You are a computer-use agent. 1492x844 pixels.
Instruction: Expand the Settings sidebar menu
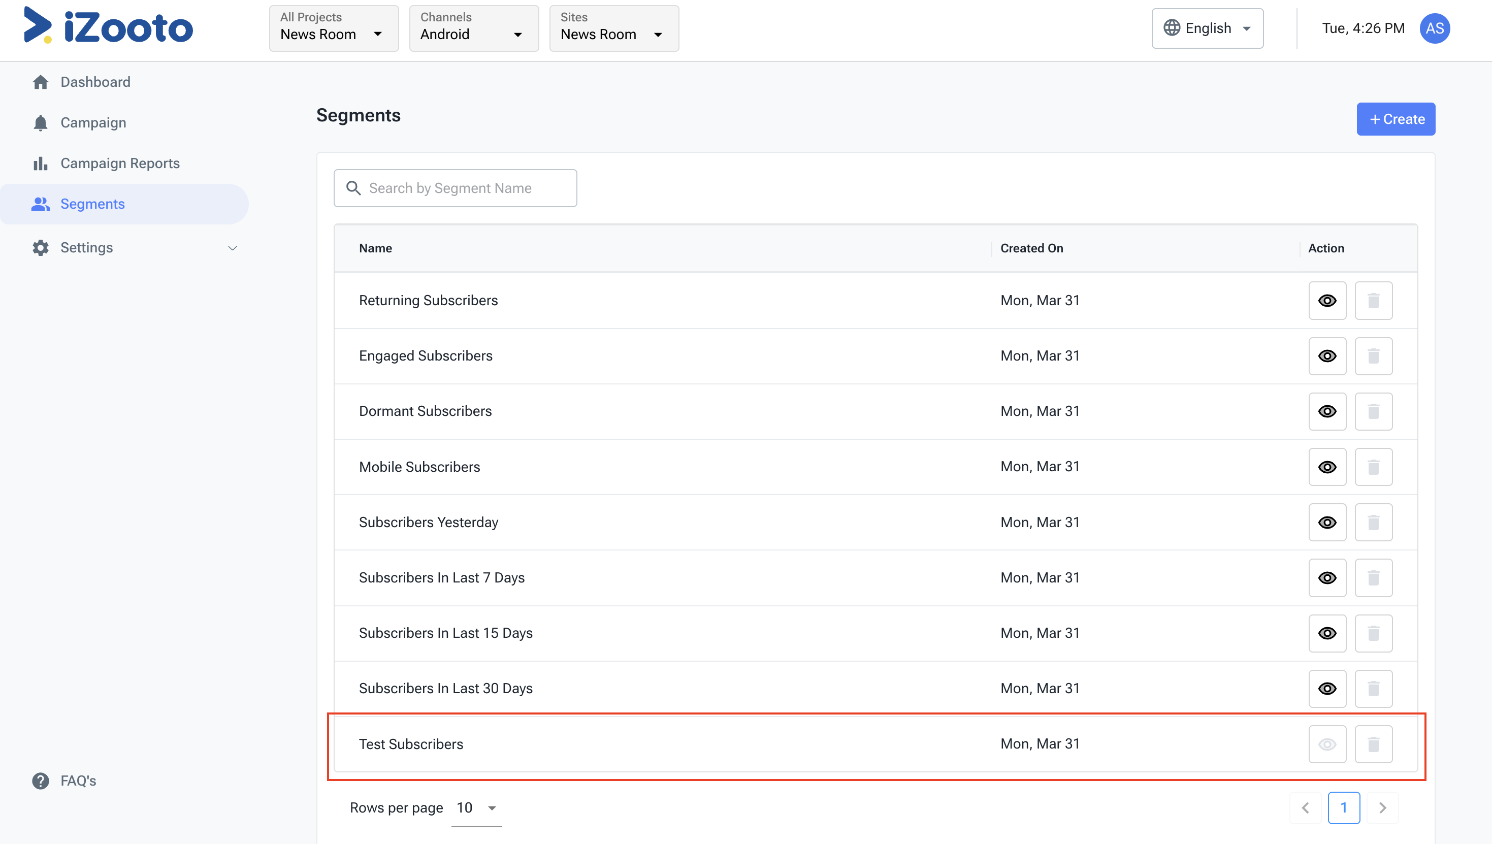click(x=134, y=247)
